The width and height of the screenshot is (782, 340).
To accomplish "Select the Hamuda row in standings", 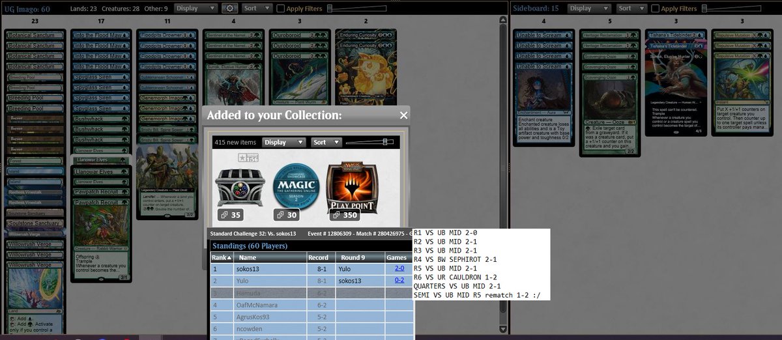I will coord(311,293).
